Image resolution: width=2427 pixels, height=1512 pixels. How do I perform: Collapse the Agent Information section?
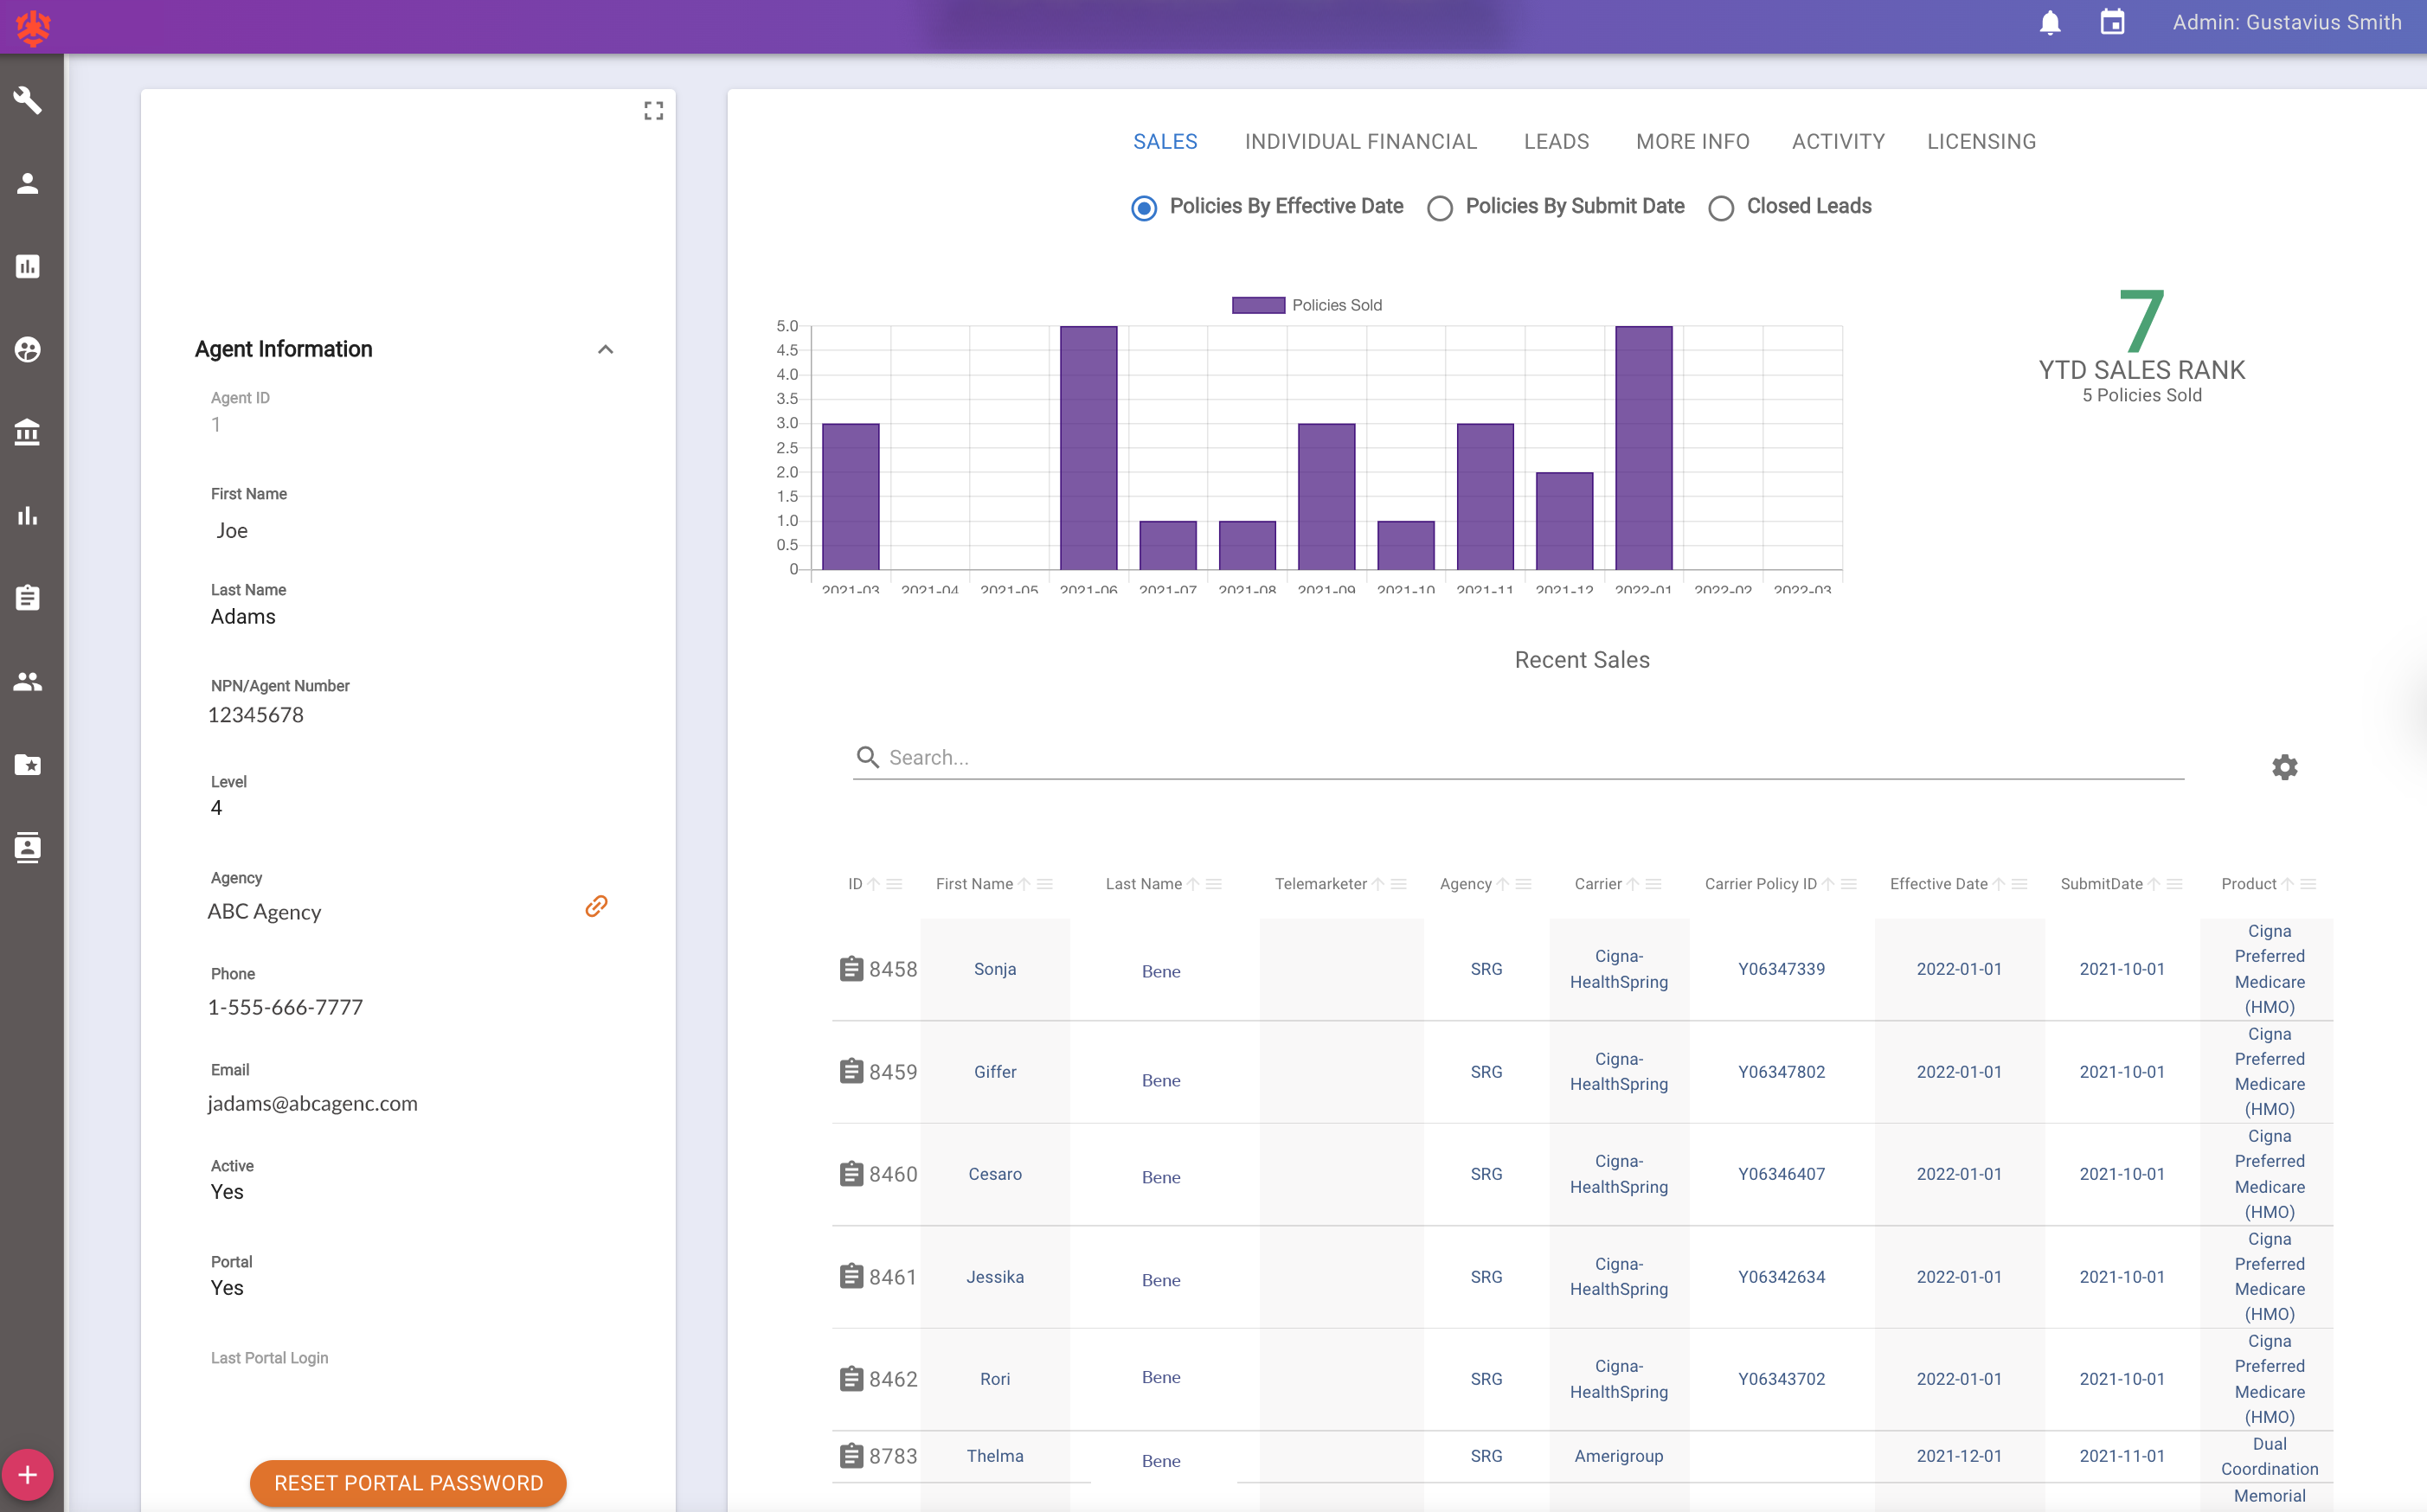(x=605, y=349)
